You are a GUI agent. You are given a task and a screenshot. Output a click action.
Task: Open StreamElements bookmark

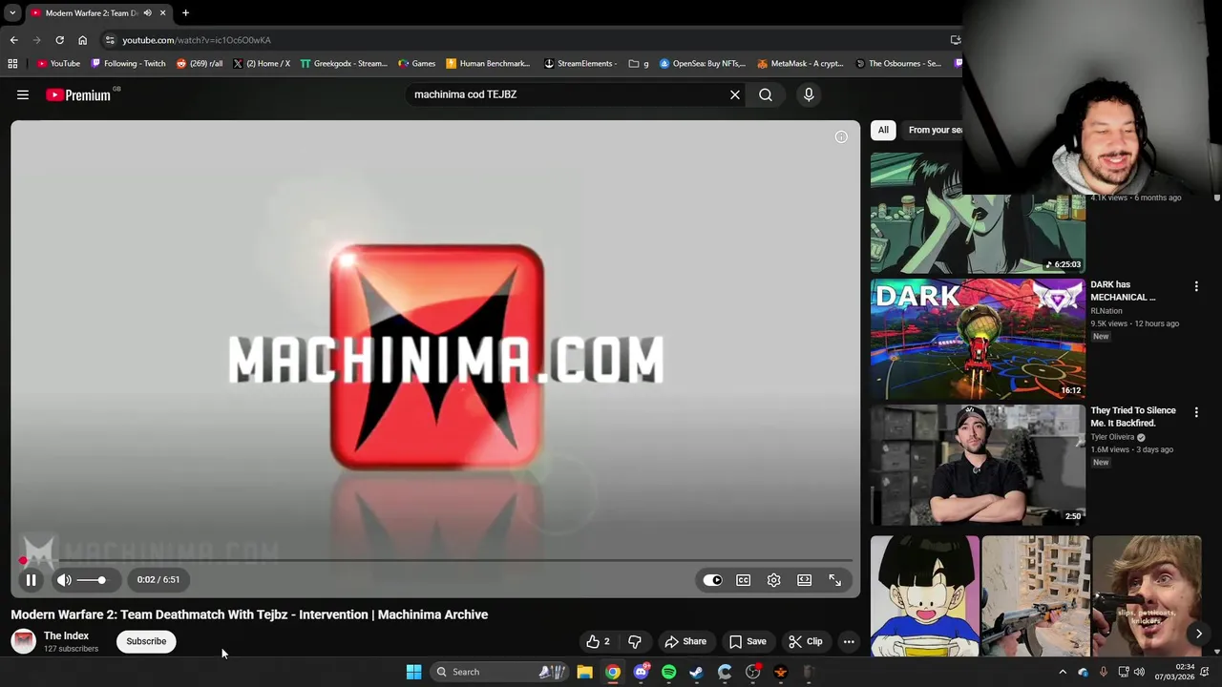tap(581, 64)
